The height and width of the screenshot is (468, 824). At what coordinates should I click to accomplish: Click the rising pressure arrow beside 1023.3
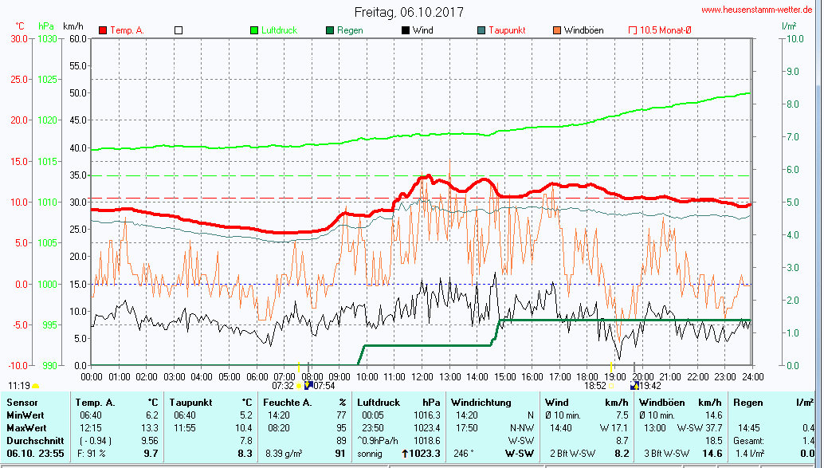(405, 453)
